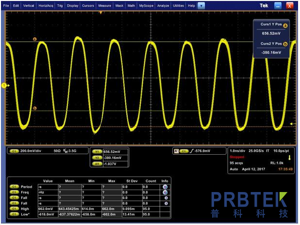Viewport: 300px width, 225px height.
Task: Open the Cursors menu
Action: click(x=88, y=5)
